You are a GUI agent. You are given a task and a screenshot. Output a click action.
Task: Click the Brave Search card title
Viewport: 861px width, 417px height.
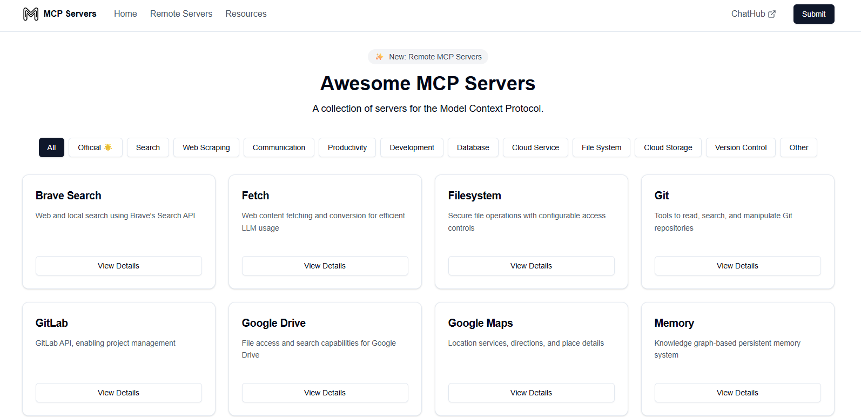[x=69, y=196]
